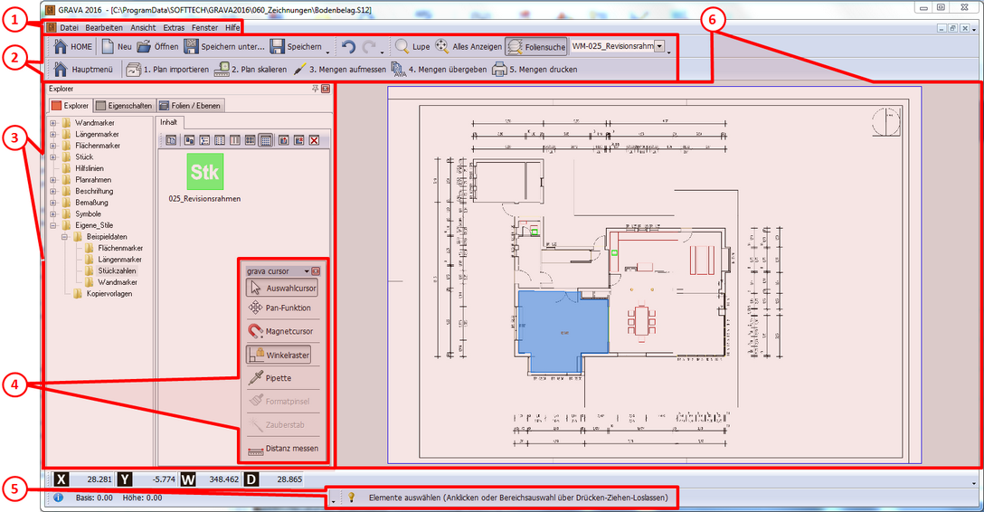Expand the Bemaßung folder

53,202
